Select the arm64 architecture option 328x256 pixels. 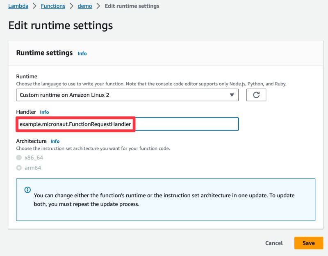18,167
